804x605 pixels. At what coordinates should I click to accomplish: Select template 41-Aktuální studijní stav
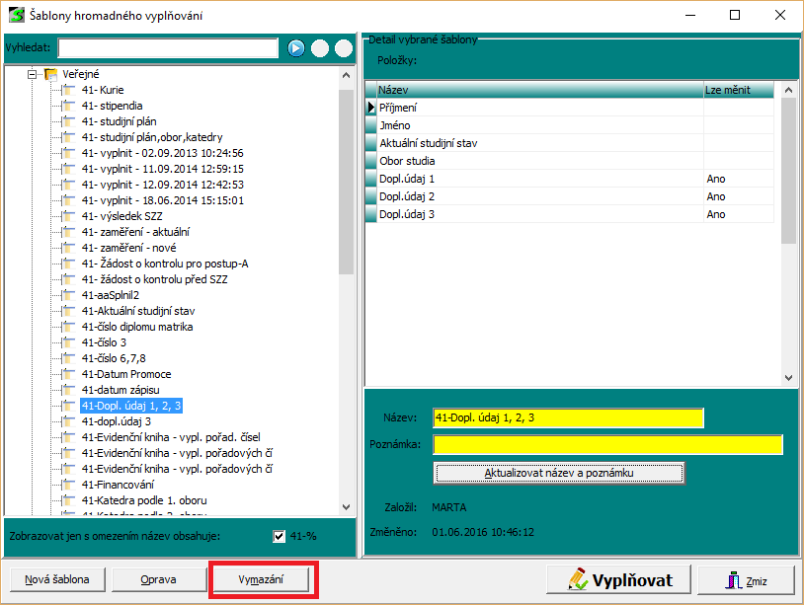(138, 311)
